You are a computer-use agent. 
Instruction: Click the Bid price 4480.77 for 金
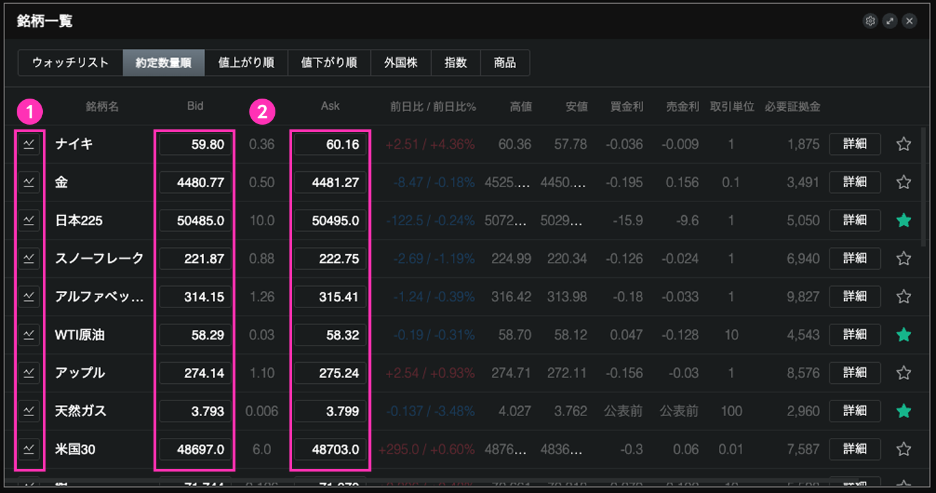195,182
